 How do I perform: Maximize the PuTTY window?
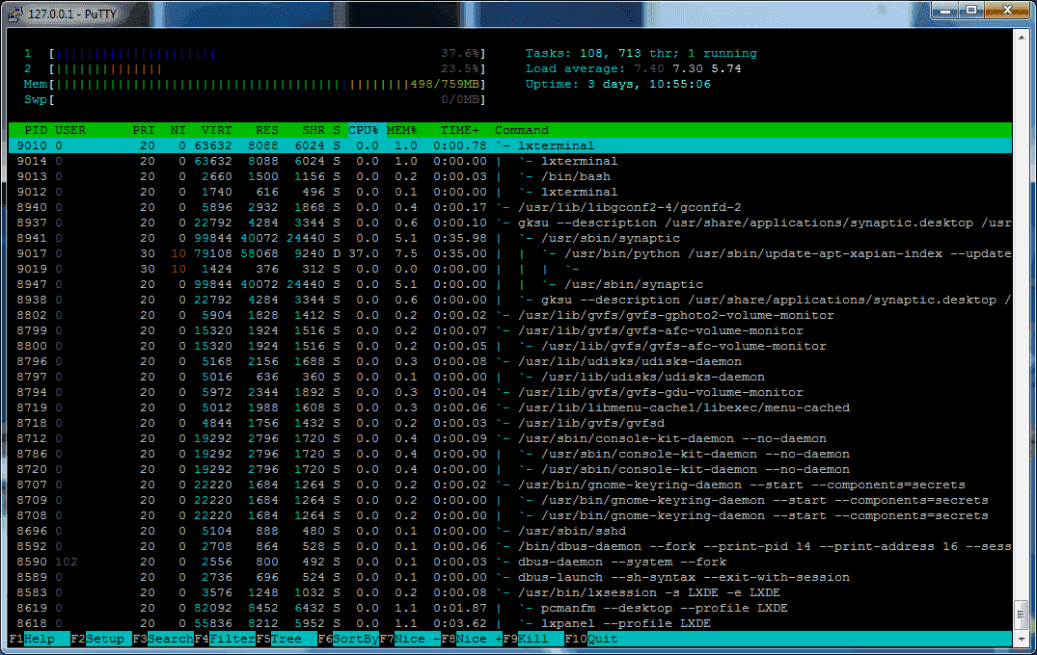click(x=970, y=10)
